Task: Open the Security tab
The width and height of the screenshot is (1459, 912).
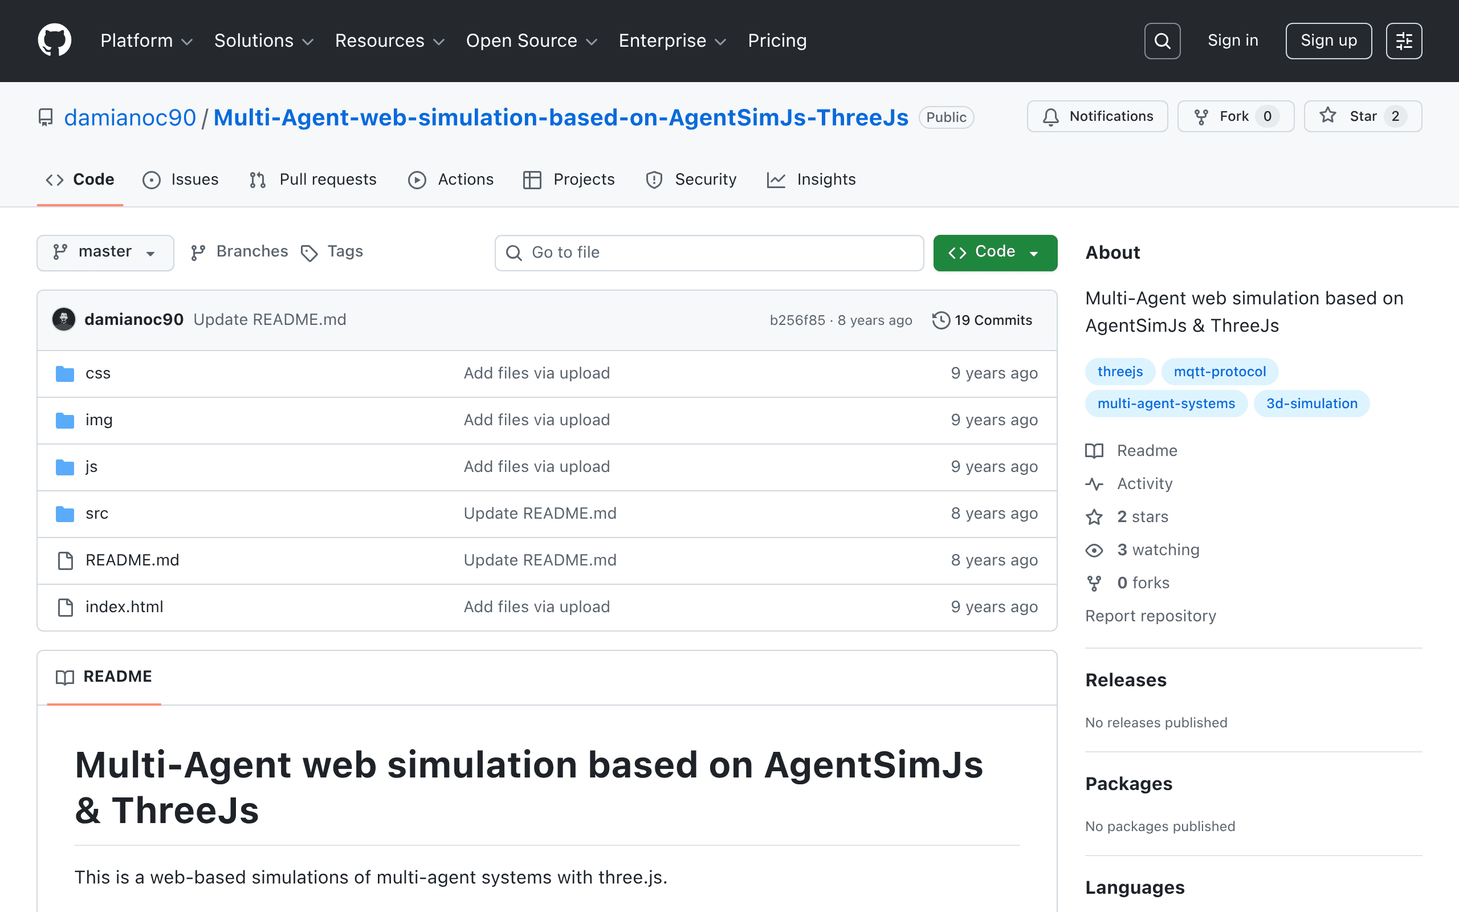Action: coord(691,180)
